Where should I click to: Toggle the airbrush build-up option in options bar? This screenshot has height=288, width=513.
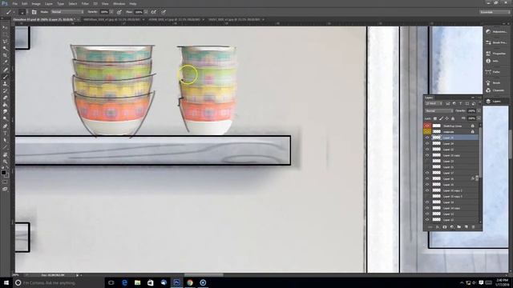coord(153,12)
